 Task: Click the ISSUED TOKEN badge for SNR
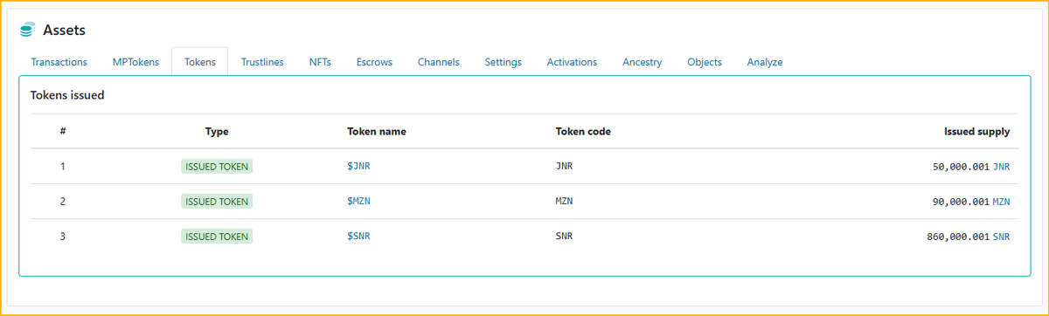click(217, 237)
